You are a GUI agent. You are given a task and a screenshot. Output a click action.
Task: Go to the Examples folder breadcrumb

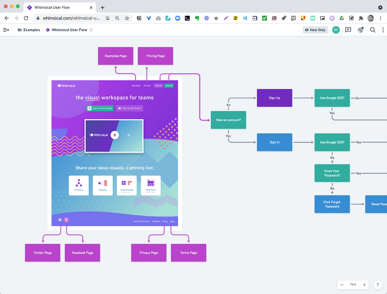pos(29,30)
